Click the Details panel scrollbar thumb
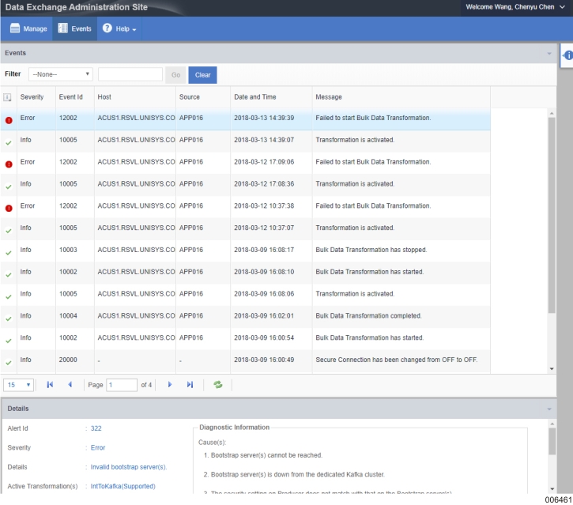The width and height of the screenshot is (573, 505). click(552, 442)
